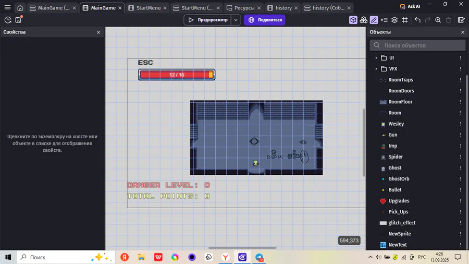Image resolution: width=469 pixels, height=264 pixels.
Task: Select RoomDoors object in list
Action: (401, 91)
